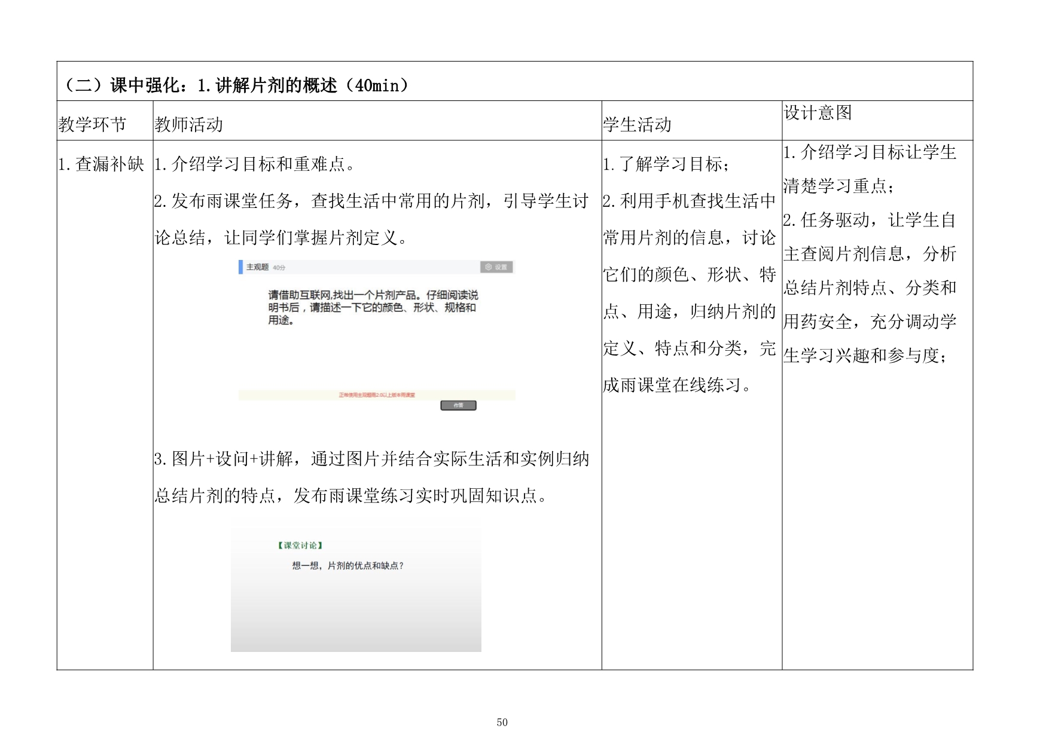Click the 设计意图 column header
This screenshot has height=741, width=1049.
(x=818, y=112)
